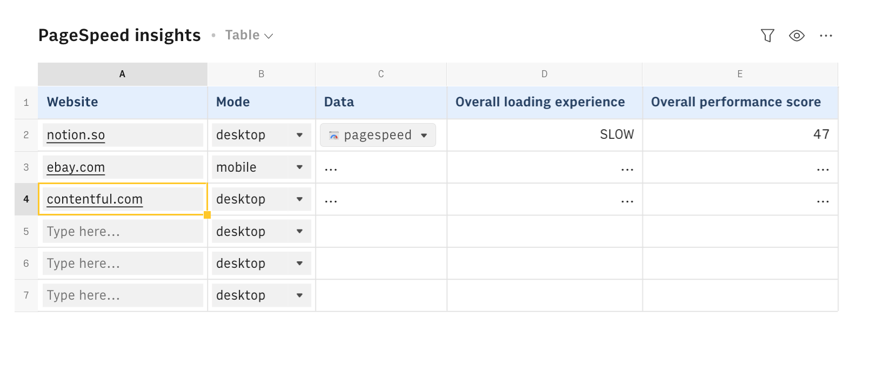The image size is (896, 365).
Task: Open the notion.so link
Action: (x=76, y=135)
